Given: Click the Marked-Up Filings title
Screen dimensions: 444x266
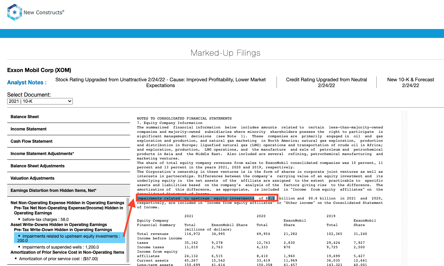Looking at the screenshot, I should tap(225, 53).
